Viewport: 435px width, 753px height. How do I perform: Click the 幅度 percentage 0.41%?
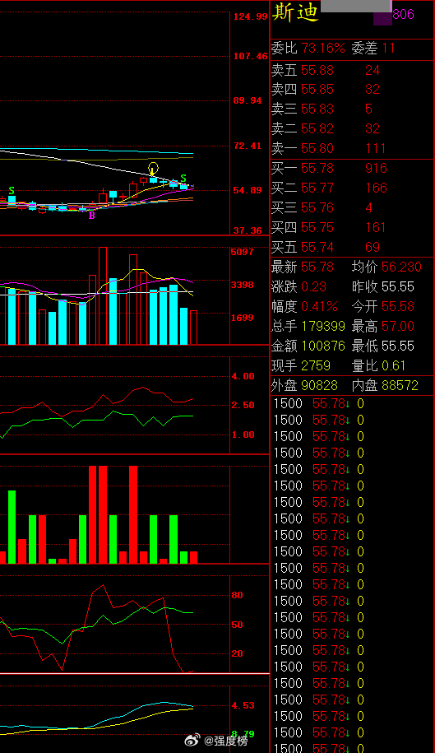pos(319,306)
